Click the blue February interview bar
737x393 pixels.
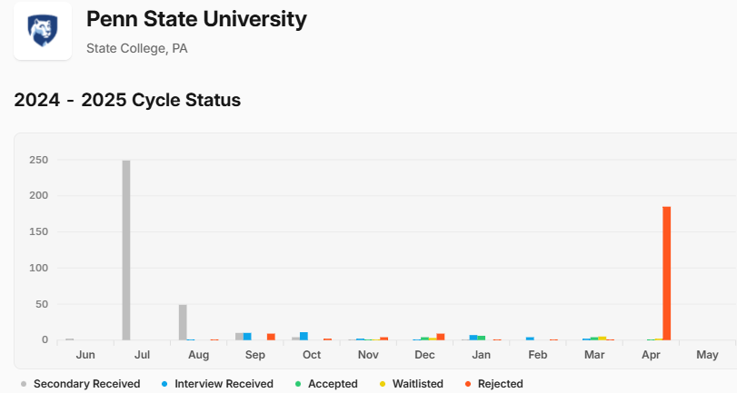tap(530, 339)
